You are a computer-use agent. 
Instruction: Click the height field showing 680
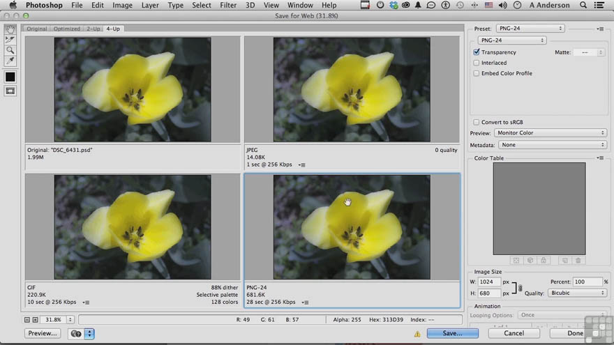click(489, 293)
